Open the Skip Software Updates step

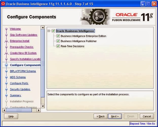(24, 35)
